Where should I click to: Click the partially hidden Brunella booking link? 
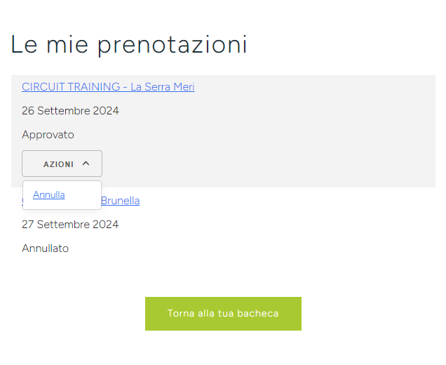pos(120,201)
